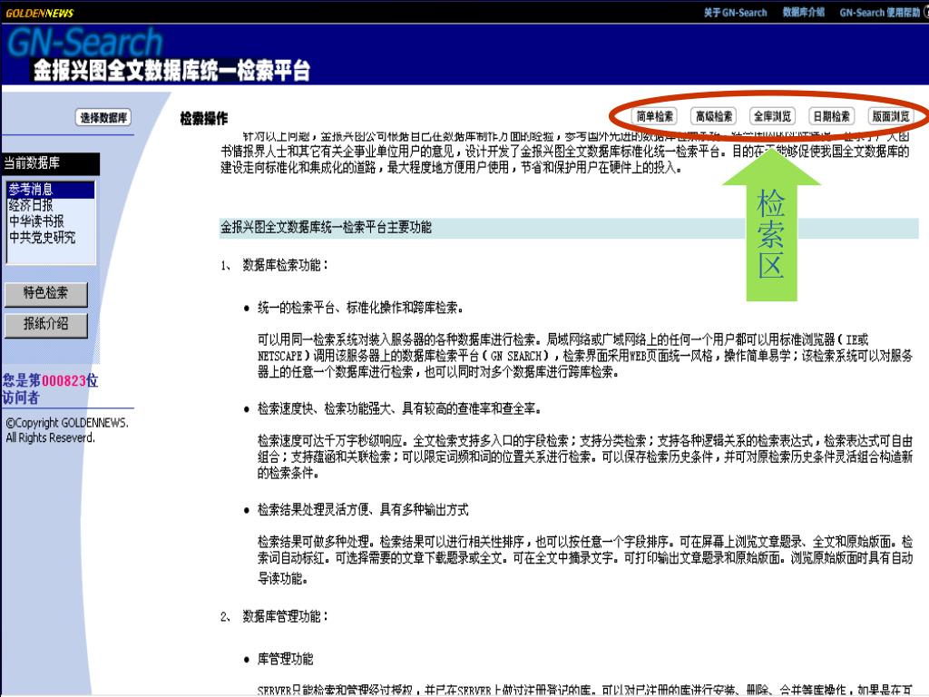Click the 库管理功能 bullet text
The width and height of the screenshot is (929, 697).
point(286,659)
